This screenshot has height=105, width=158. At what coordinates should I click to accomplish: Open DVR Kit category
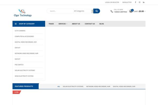[17, 48]
